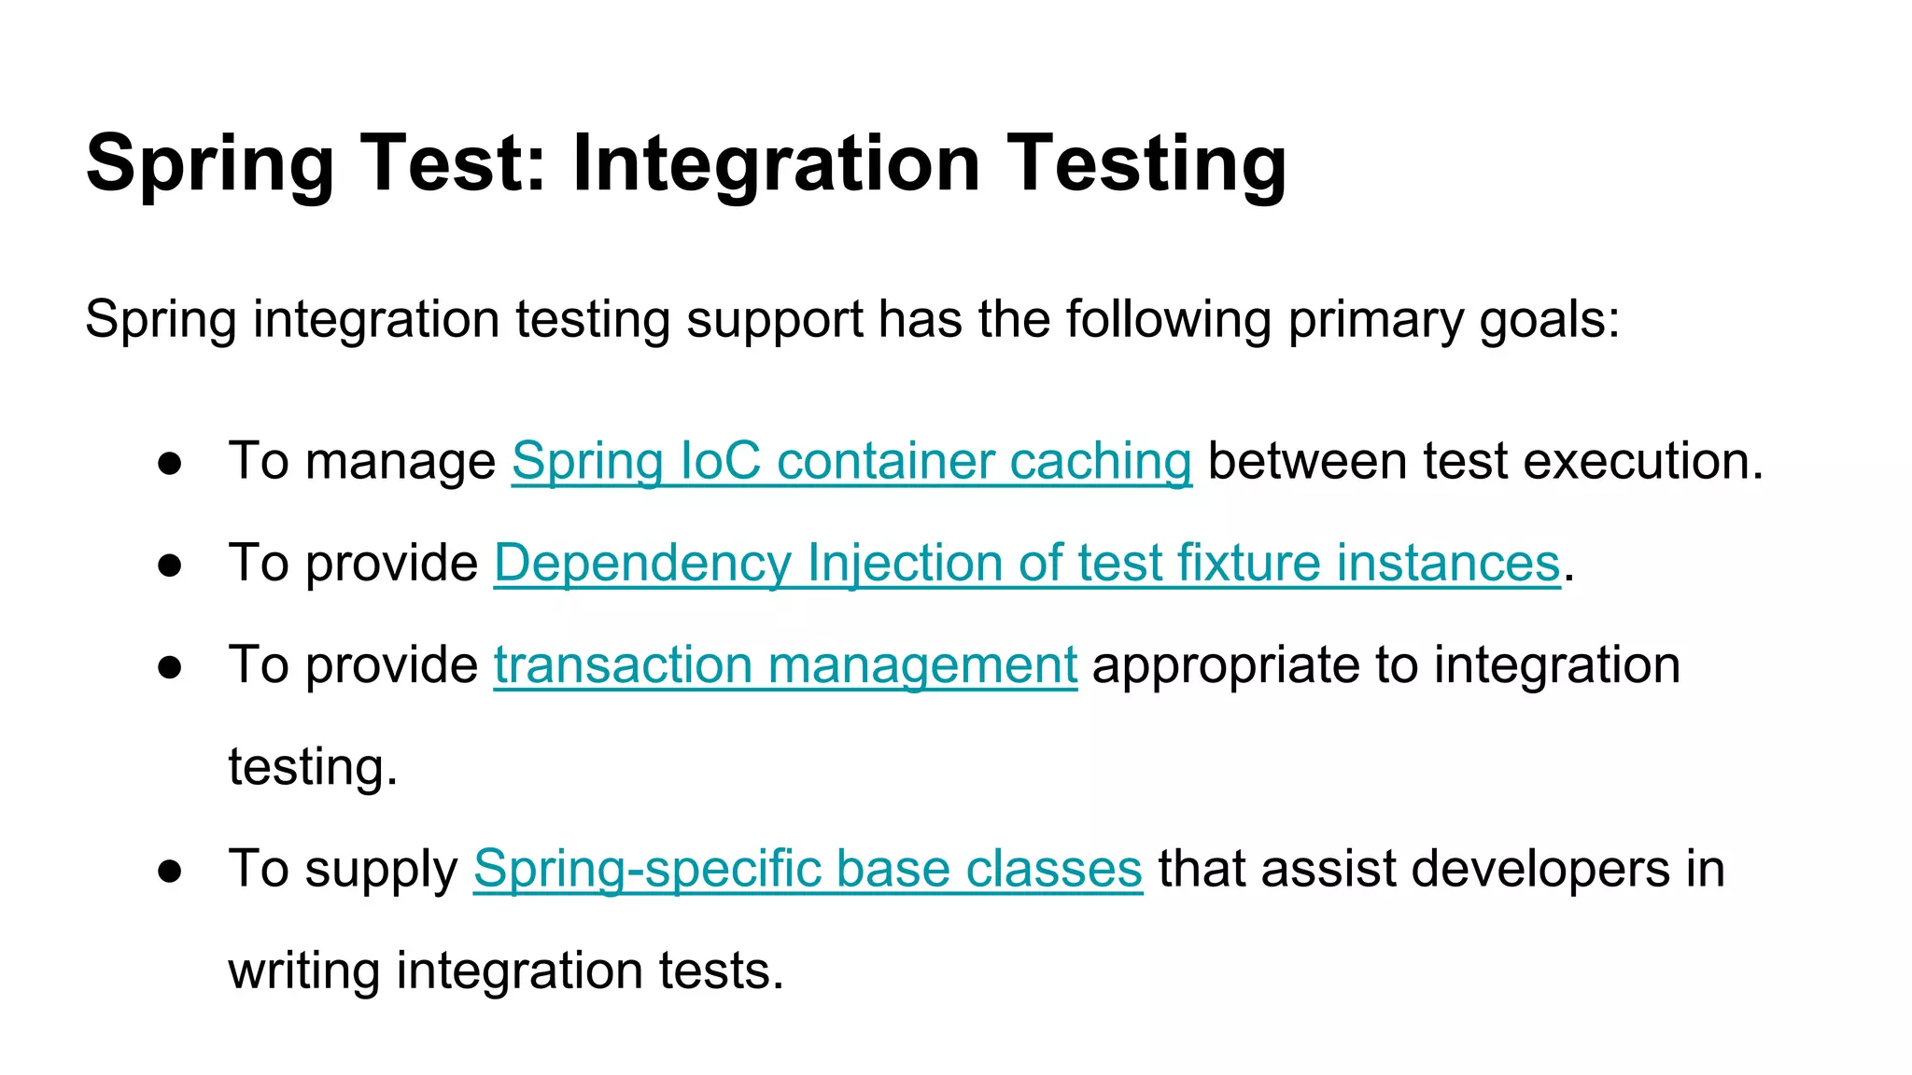Open "Dependency Injection of test fixture instances" link

click(x=1027, y=563)
